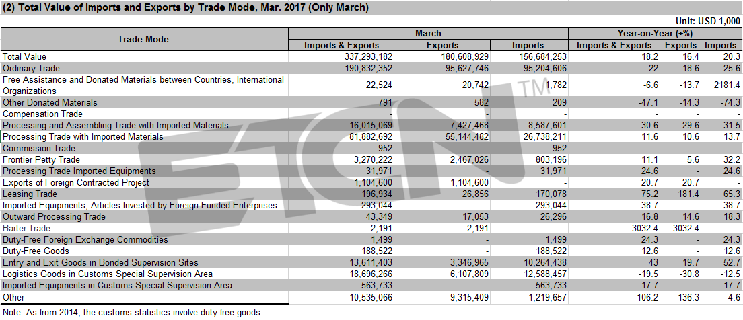743x320 pixels.
Task: Click 'Processing Trade with Imported Materials' label
Action: click(x=83, y=136)
